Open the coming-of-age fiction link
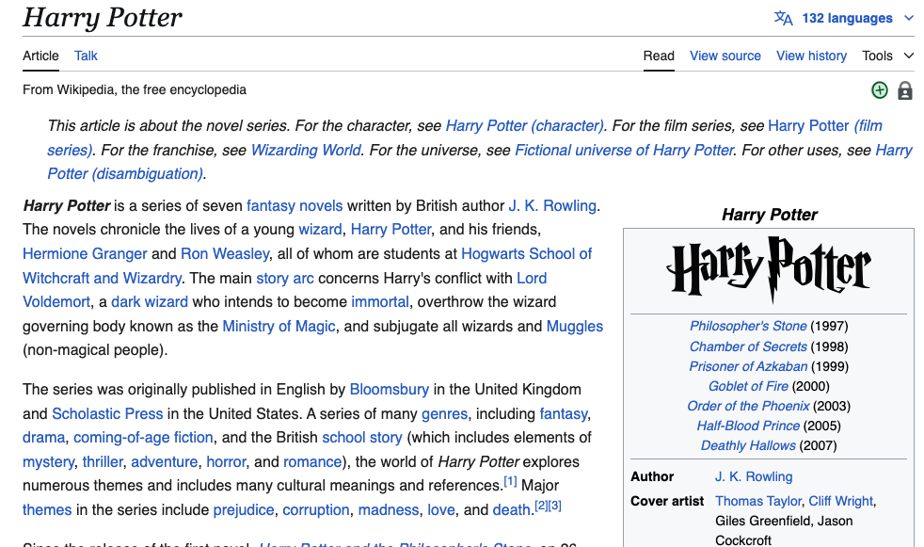Screen dimensions: 924x547 [x=143, y=438]
